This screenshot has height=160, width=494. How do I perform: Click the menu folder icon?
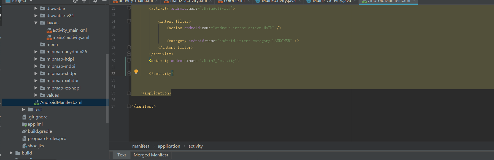pyautogui.click(x=43, y=45)
